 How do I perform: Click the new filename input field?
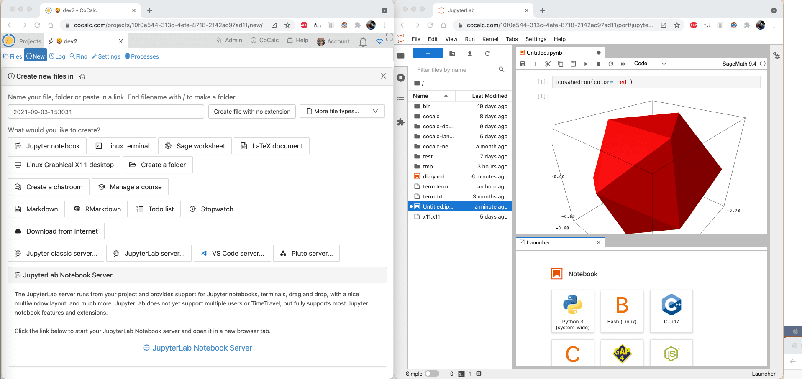point(106,112)
